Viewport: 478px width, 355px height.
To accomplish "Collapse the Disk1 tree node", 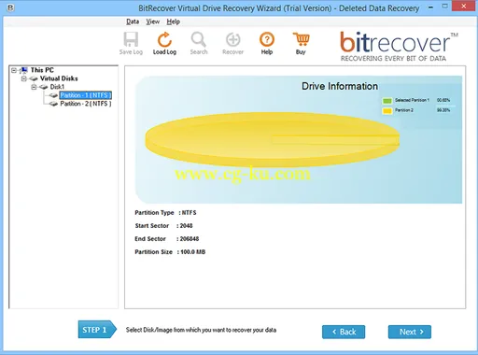I will pyautogui.click(x=34, y=87).
